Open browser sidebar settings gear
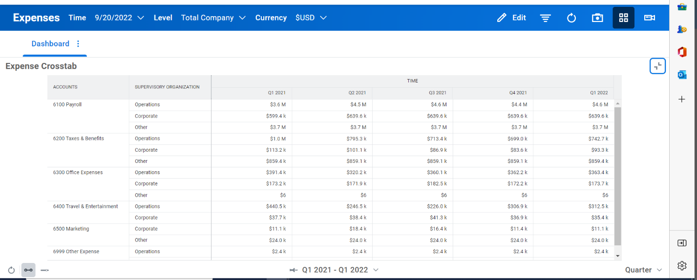Screen dimensions: 697x280 click(x=682, y=265)
